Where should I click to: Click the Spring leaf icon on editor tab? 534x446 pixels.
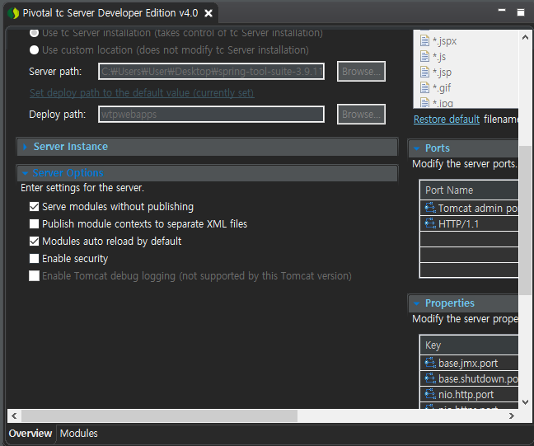point(13,13)
